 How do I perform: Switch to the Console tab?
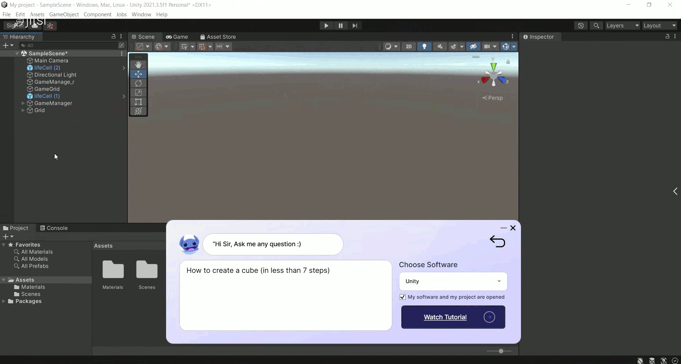54,228
